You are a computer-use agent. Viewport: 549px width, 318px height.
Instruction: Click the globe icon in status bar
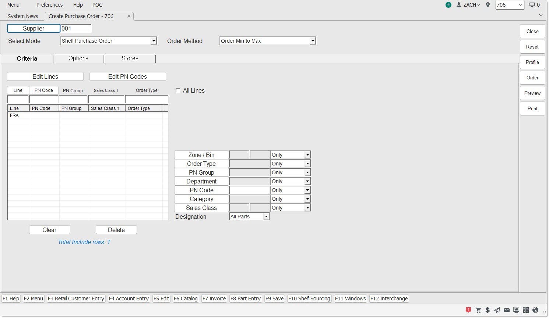point(535,310)
